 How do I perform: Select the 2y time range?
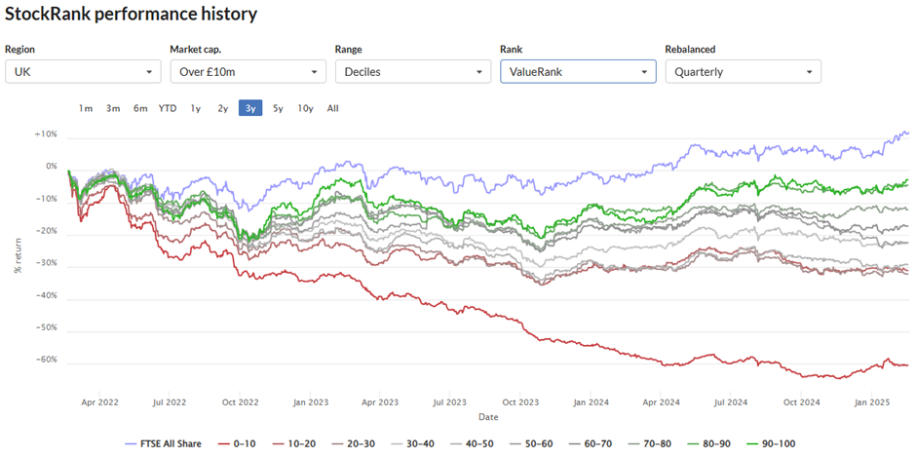222,108
